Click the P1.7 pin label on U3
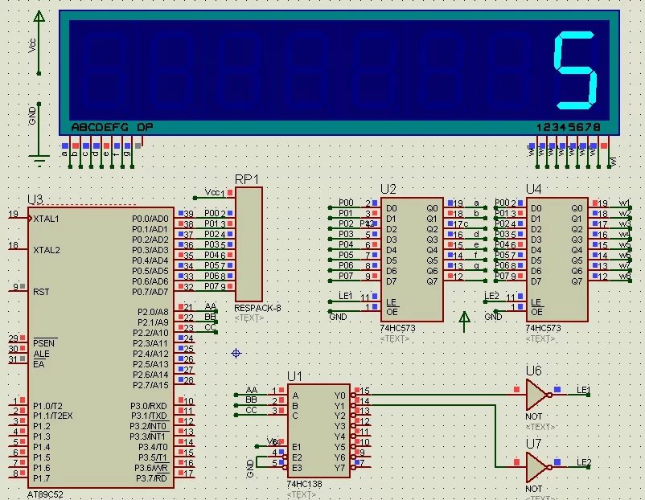The height and width of the screenshot is (500, 645). point(42,478)
